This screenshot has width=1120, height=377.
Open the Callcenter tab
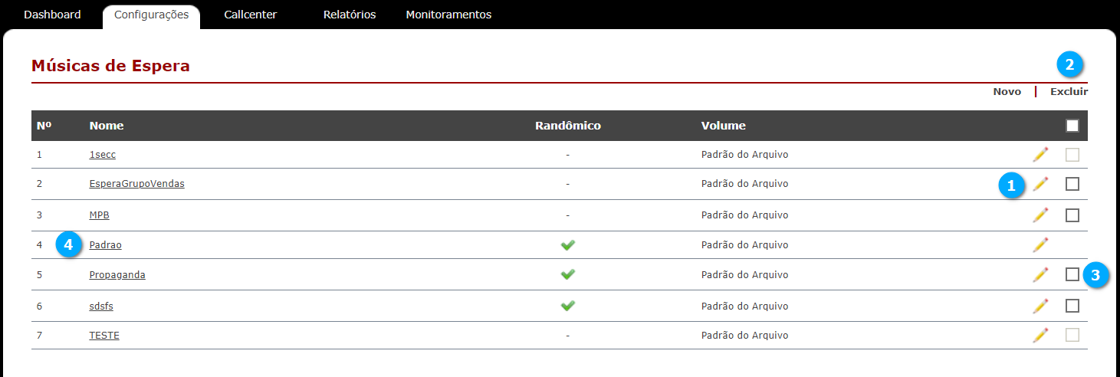251,15
